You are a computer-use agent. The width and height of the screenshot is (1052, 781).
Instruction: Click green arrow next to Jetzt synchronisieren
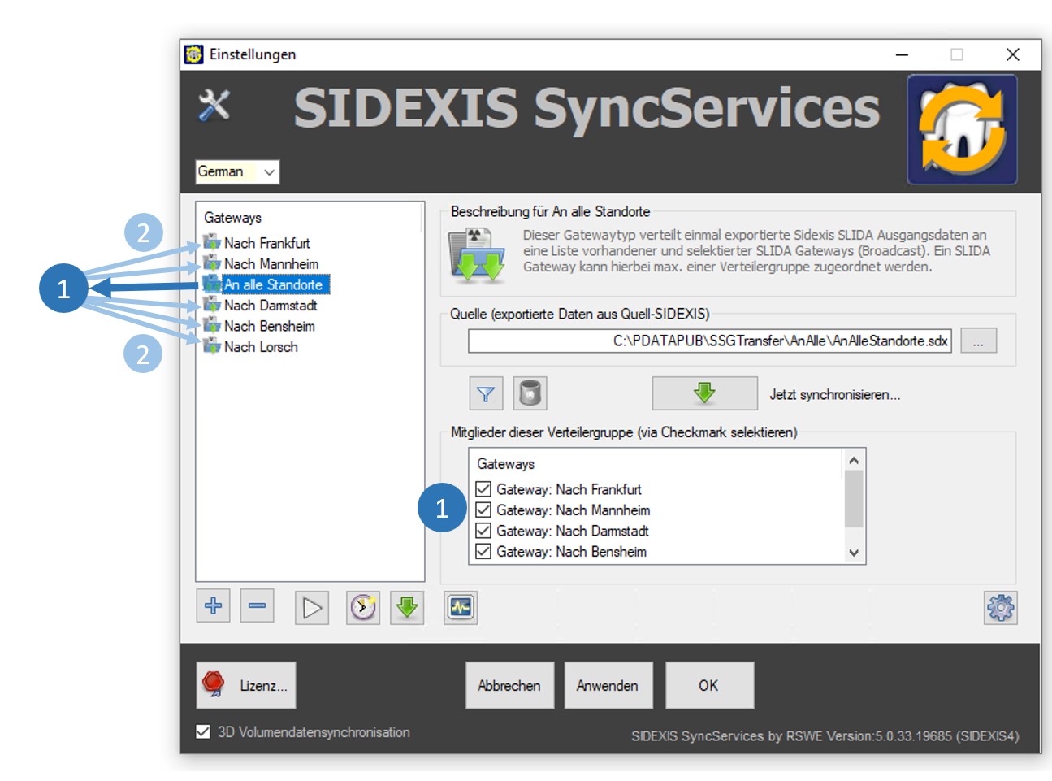tap(704, 393)
